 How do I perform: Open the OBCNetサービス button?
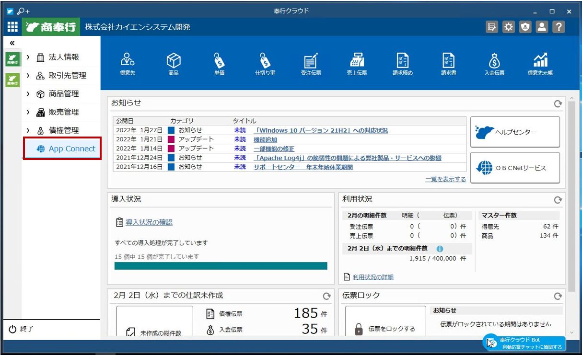[x=515, y=168]
